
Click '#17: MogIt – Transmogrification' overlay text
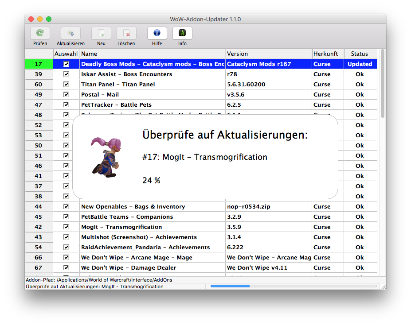pyautogui.click(x=205, y=157)
